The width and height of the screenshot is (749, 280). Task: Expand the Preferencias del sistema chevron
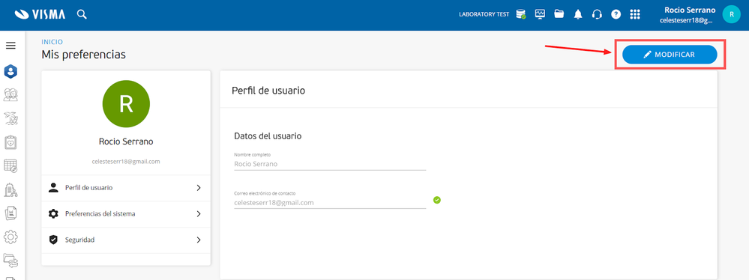point(199,214)
